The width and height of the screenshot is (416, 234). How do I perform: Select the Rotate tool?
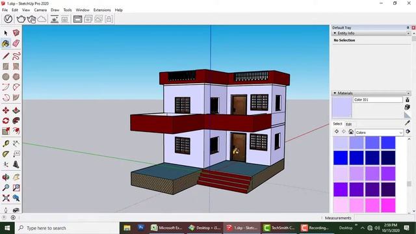point(6,120)
